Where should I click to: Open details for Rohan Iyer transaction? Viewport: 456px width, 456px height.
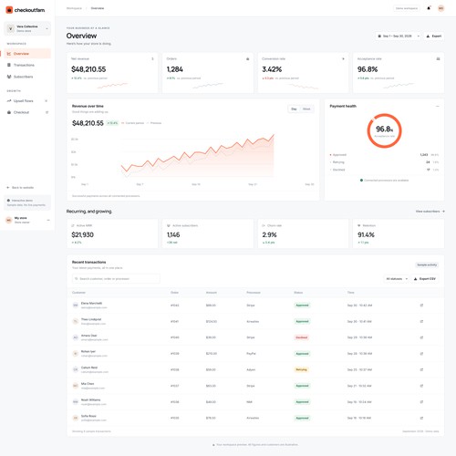pos(421,354)
